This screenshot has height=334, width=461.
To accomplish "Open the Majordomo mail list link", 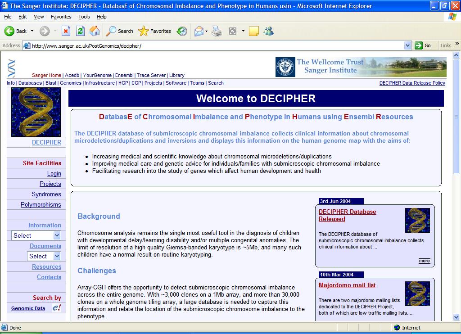I will pyautogui.click(x=347, y=285).
